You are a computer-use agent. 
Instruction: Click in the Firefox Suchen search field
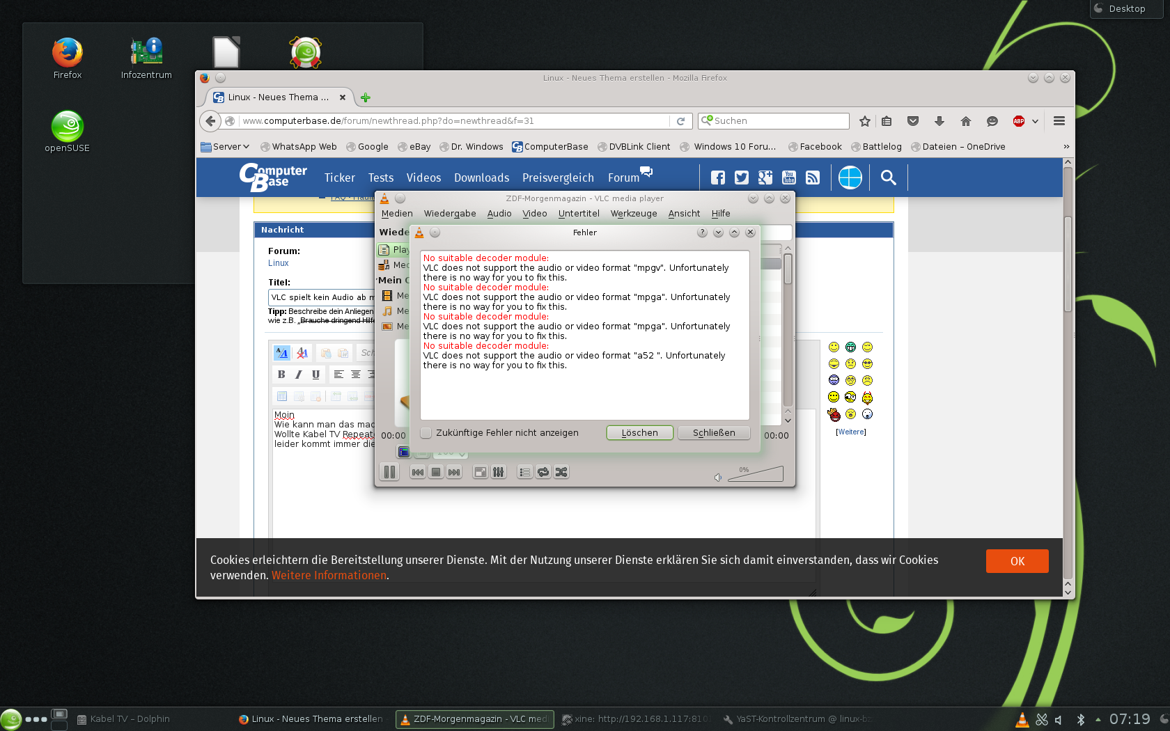[x=774, y=121]
